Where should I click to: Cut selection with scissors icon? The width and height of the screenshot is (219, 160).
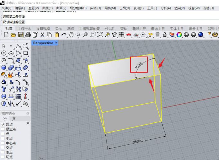click(x=42, y=35)
